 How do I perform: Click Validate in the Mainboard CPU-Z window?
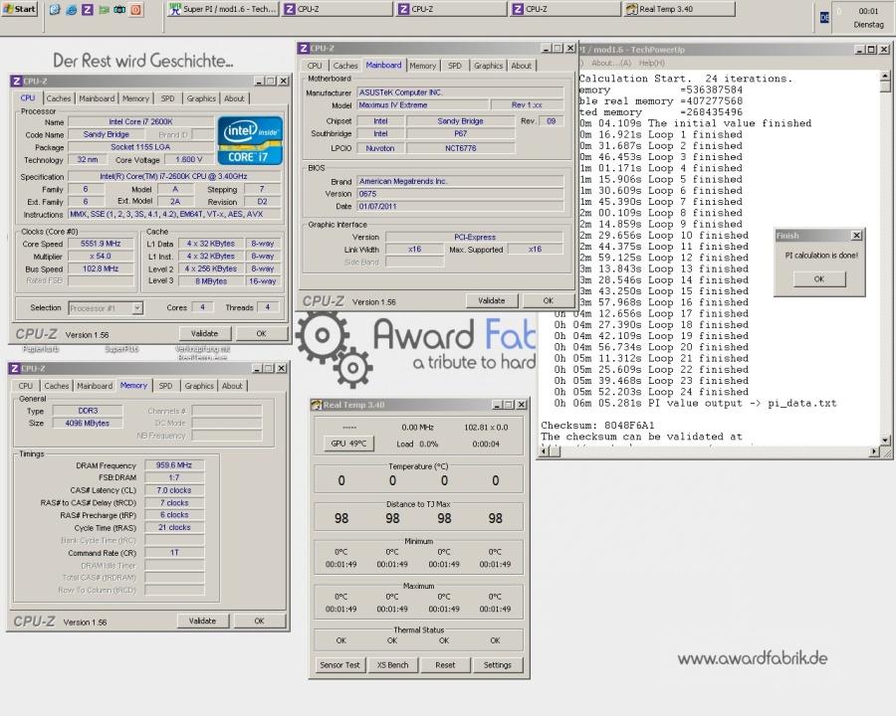[x=492, y=300]
